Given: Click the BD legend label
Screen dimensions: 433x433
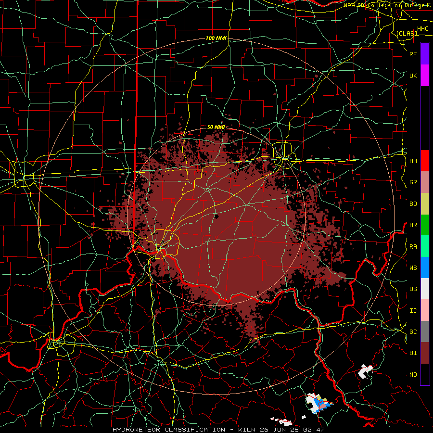Looking at the screenshot, I should click(413, 204).
